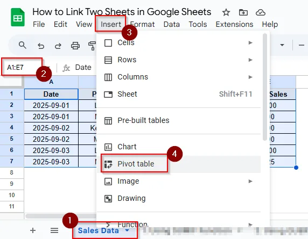Viewport: 308px width, 239px height.
Task: Open the Edit menu
Action: point(60,24)
